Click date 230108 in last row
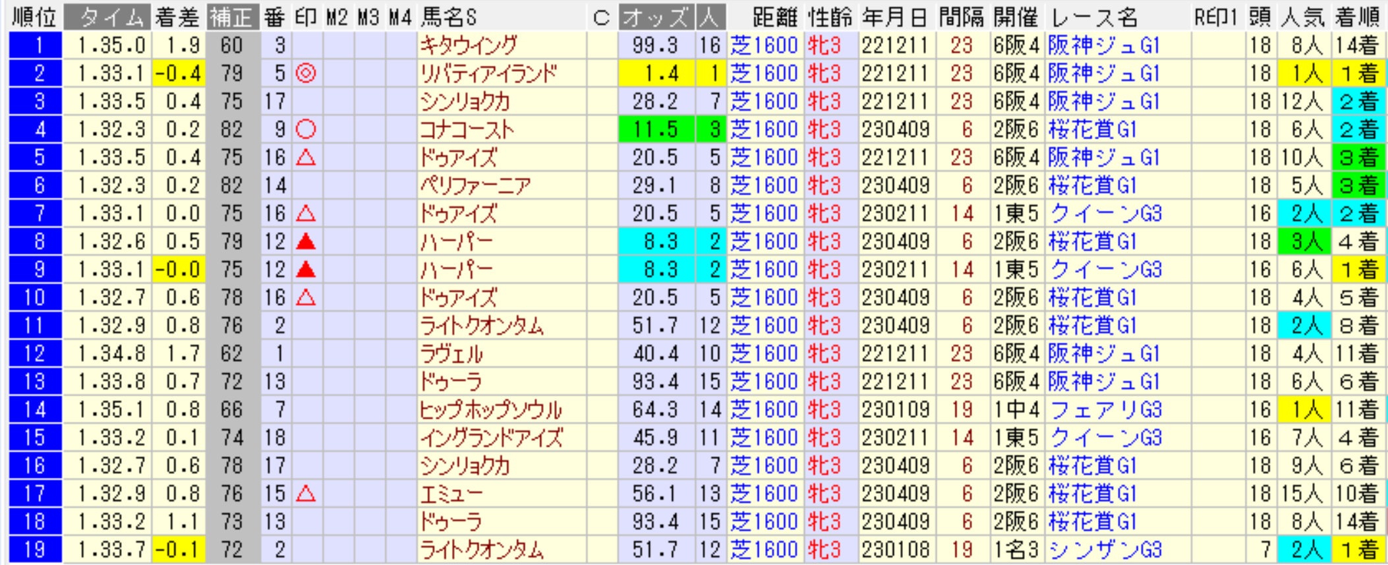This screenshot has width=1388, height=565. pyautogui.click(x=895, y=549)
